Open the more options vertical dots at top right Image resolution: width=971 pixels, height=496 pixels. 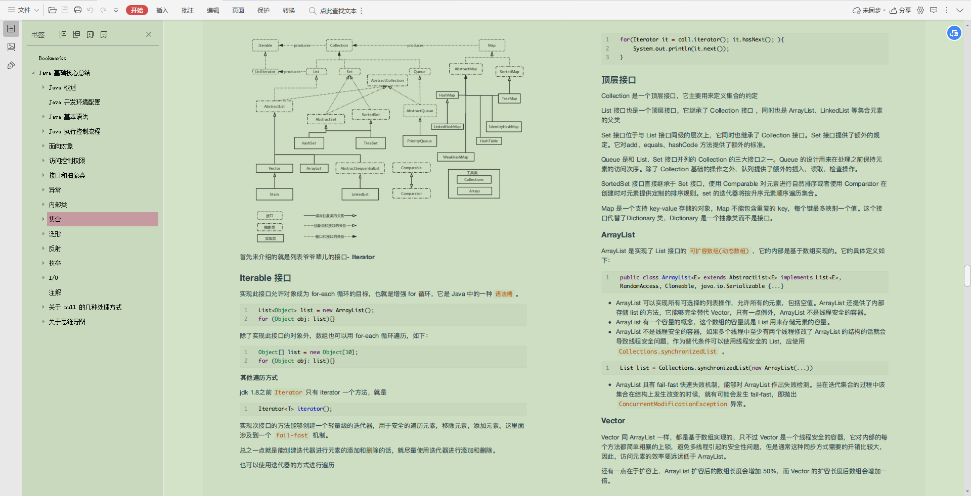click(x=946, y=10)
